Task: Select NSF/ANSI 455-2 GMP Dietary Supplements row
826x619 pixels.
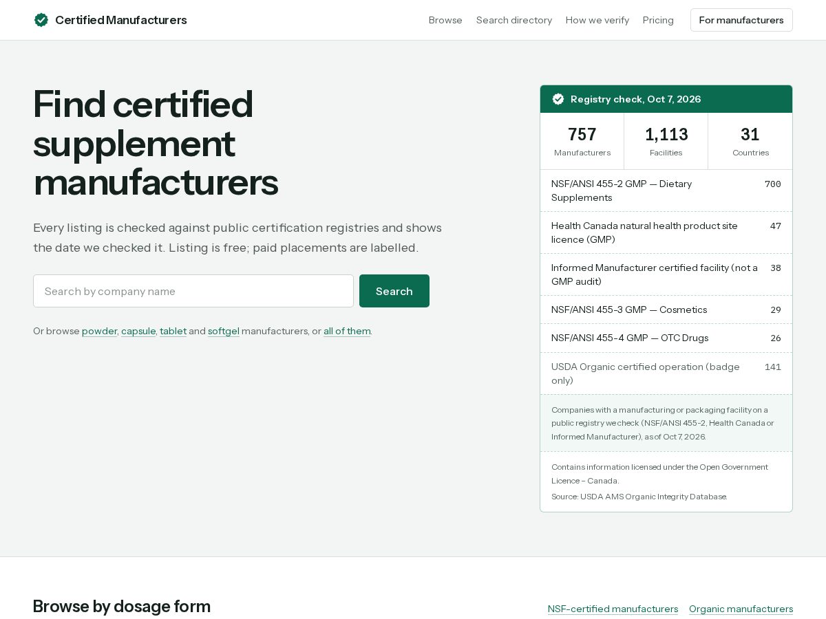Action: click(666, 191)
